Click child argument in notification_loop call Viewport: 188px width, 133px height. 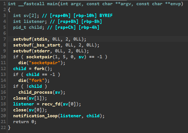(x=93, y=116)
